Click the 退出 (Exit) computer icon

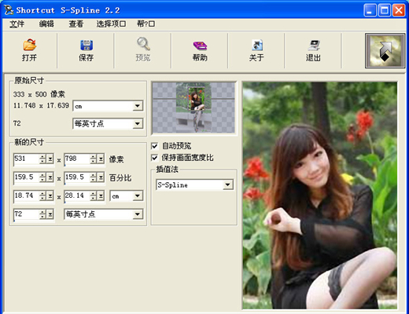pos(314,45)
